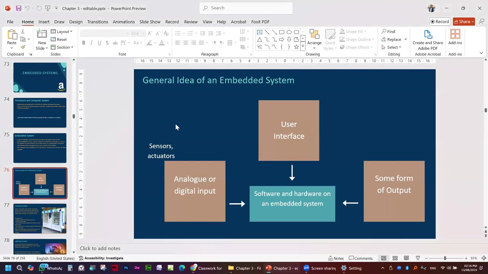The height and width of the screenshot is (274, 488).
Task: Open the font size combo box
Action: click(x=137, y=33)
